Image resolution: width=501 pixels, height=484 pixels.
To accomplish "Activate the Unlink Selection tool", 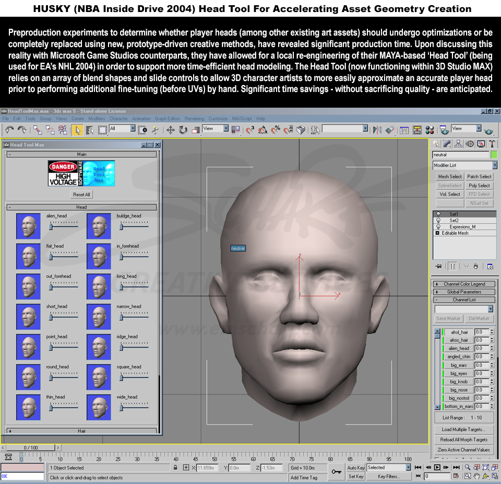I will [x=50, y=130].
